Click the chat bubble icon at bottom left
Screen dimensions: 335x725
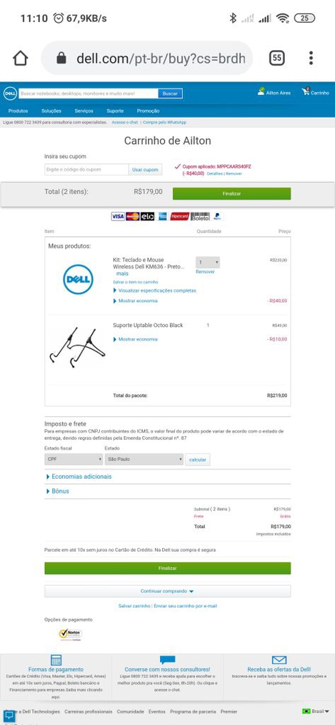pyautogui.click(x=9, y=716)
